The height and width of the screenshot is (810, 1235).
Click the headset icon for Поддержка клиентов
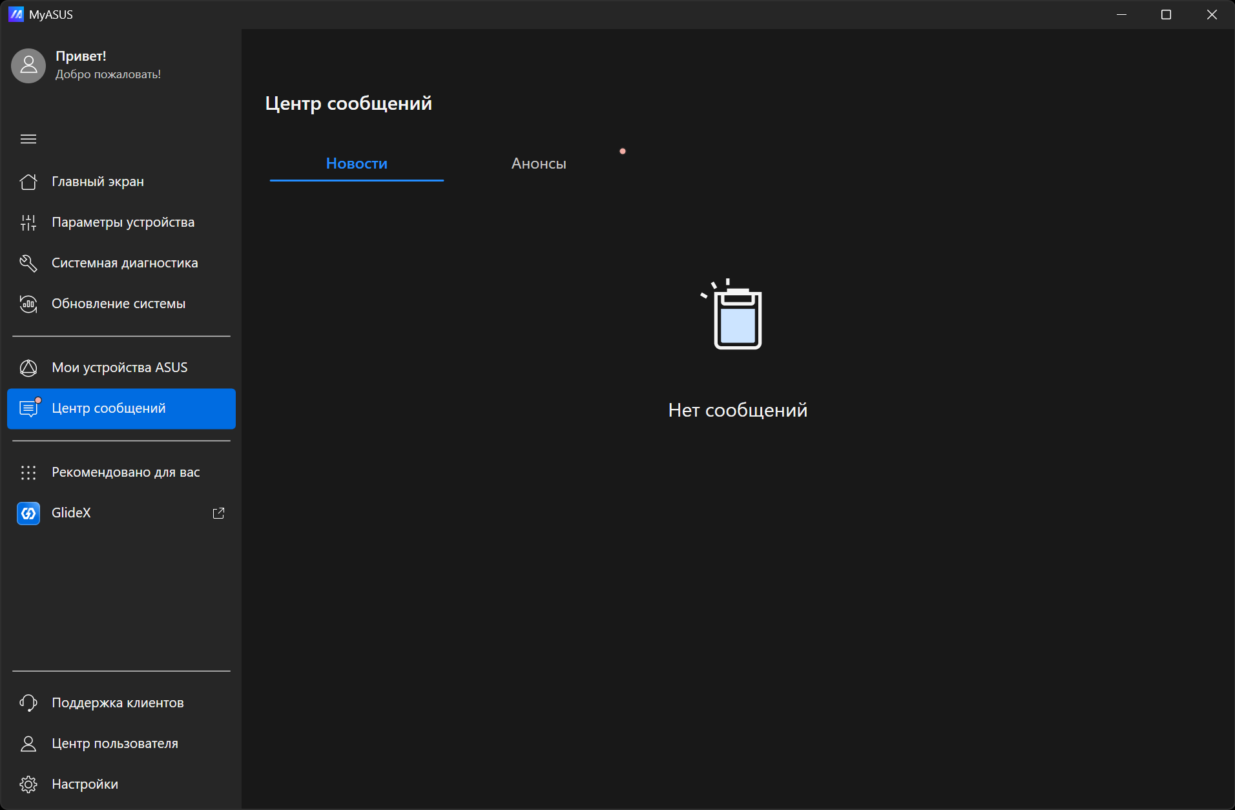(x=28, y=703)
